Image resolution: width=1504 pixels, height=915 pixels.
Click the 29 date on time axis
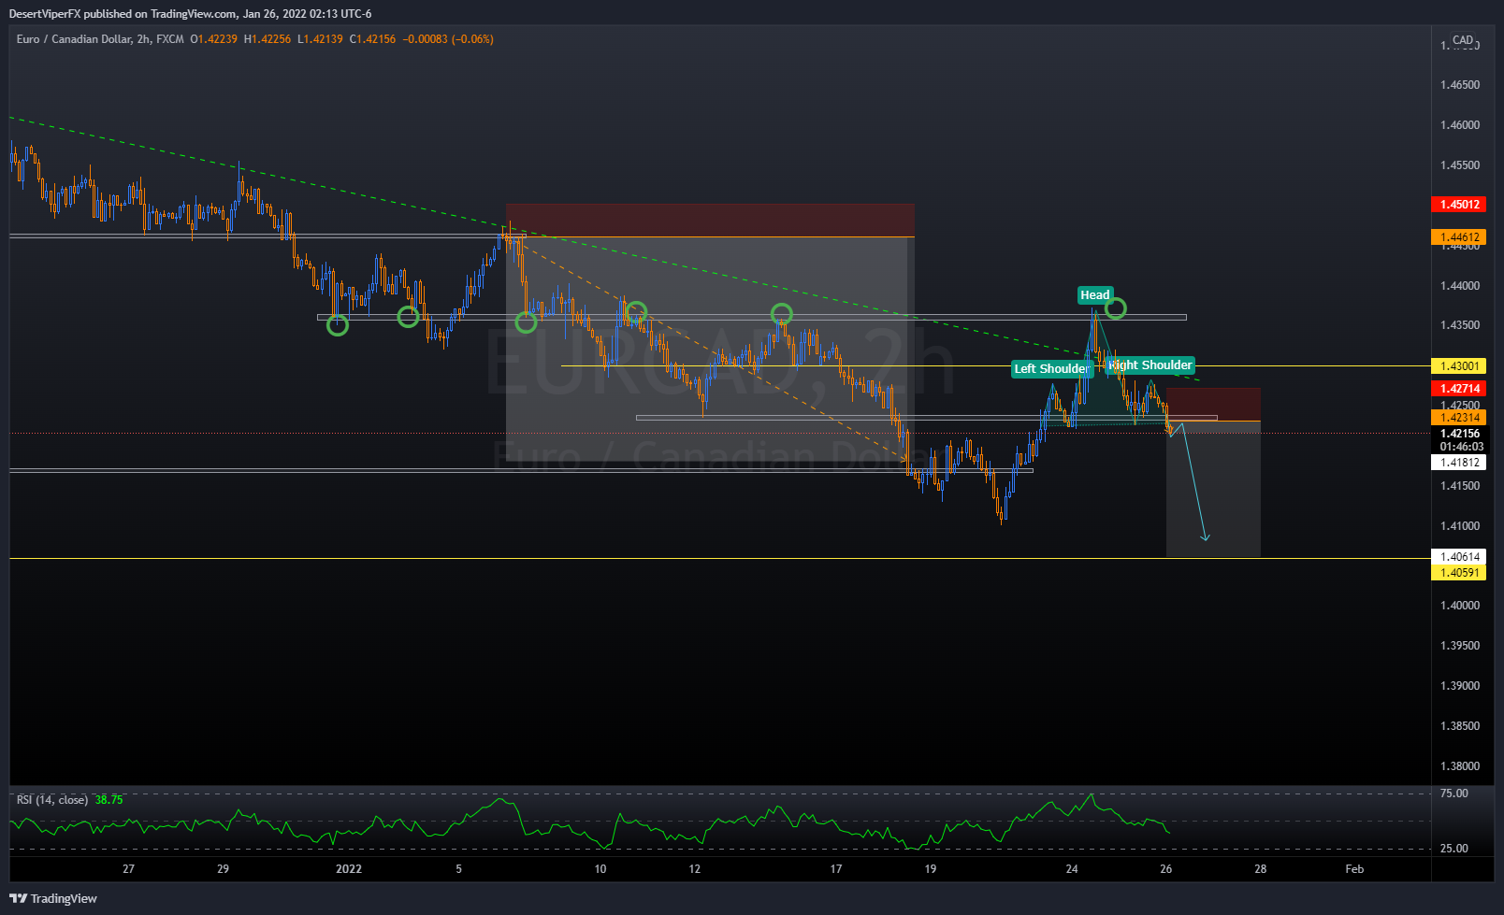[x=223, y=869]
